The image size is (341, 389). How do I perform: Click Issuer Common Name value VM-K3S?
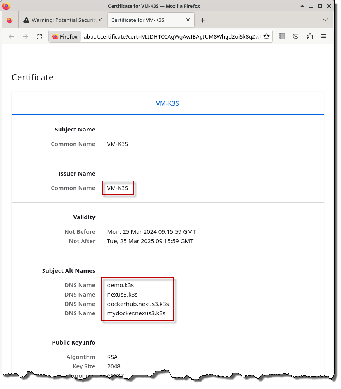[x=117, y=188]
